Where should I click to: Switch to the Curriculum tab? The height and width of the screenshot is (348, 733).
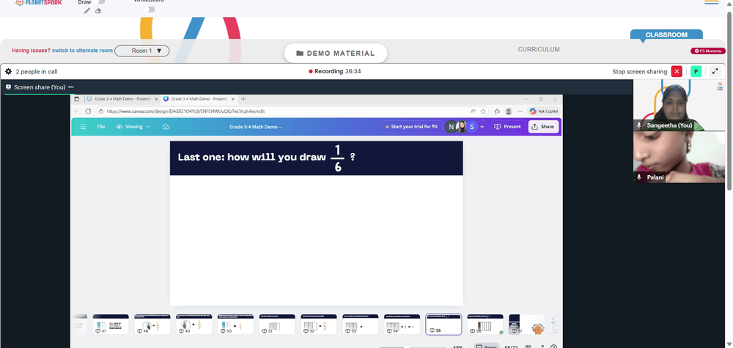pos(539,50)
